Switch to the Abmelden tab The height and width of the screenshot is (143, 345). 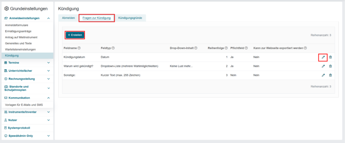[69, 18]
